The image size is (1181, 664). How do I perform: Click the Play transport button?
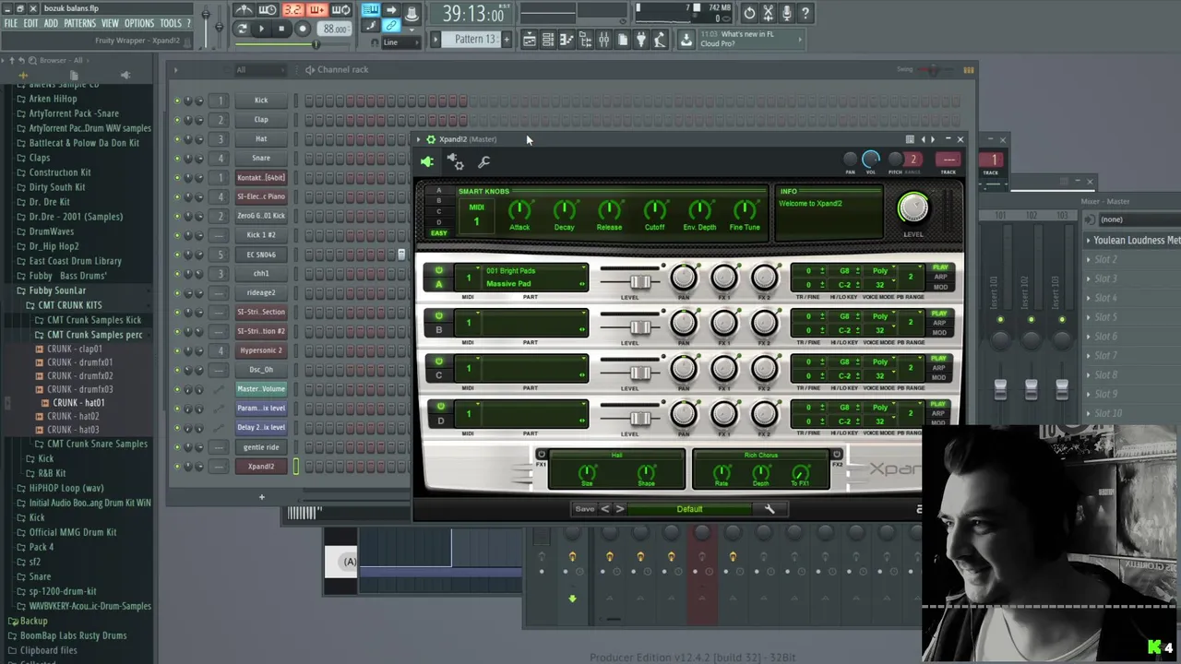262,29
